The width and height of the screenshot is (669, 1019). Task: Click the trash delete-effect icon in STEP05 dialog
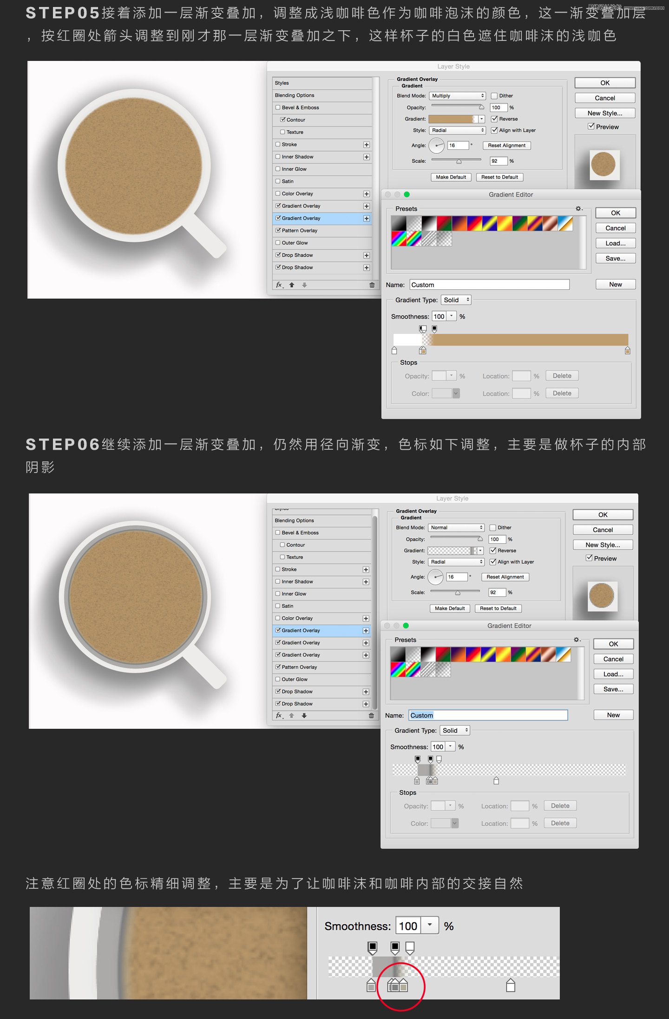(x=372, y=285)
